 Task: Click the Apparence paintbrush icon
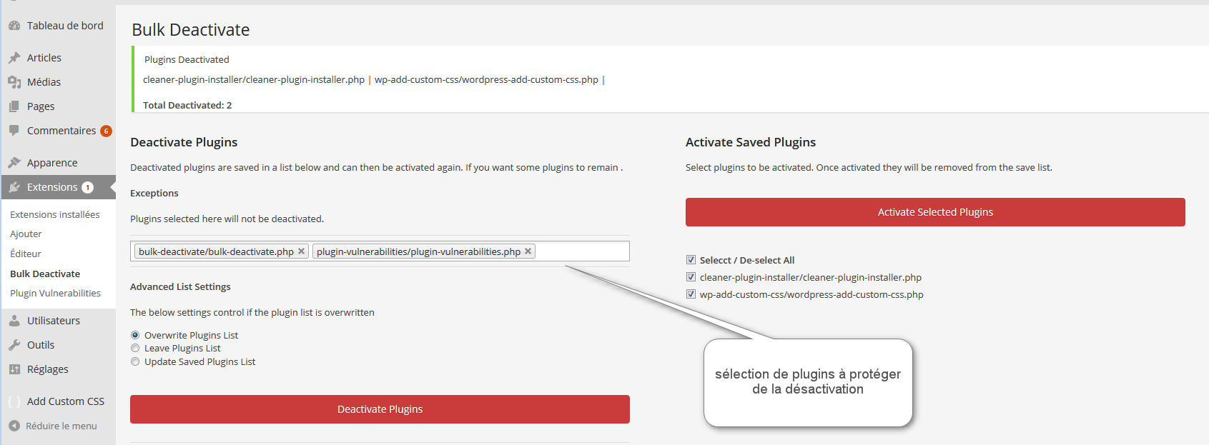click(x=14, y=163)
